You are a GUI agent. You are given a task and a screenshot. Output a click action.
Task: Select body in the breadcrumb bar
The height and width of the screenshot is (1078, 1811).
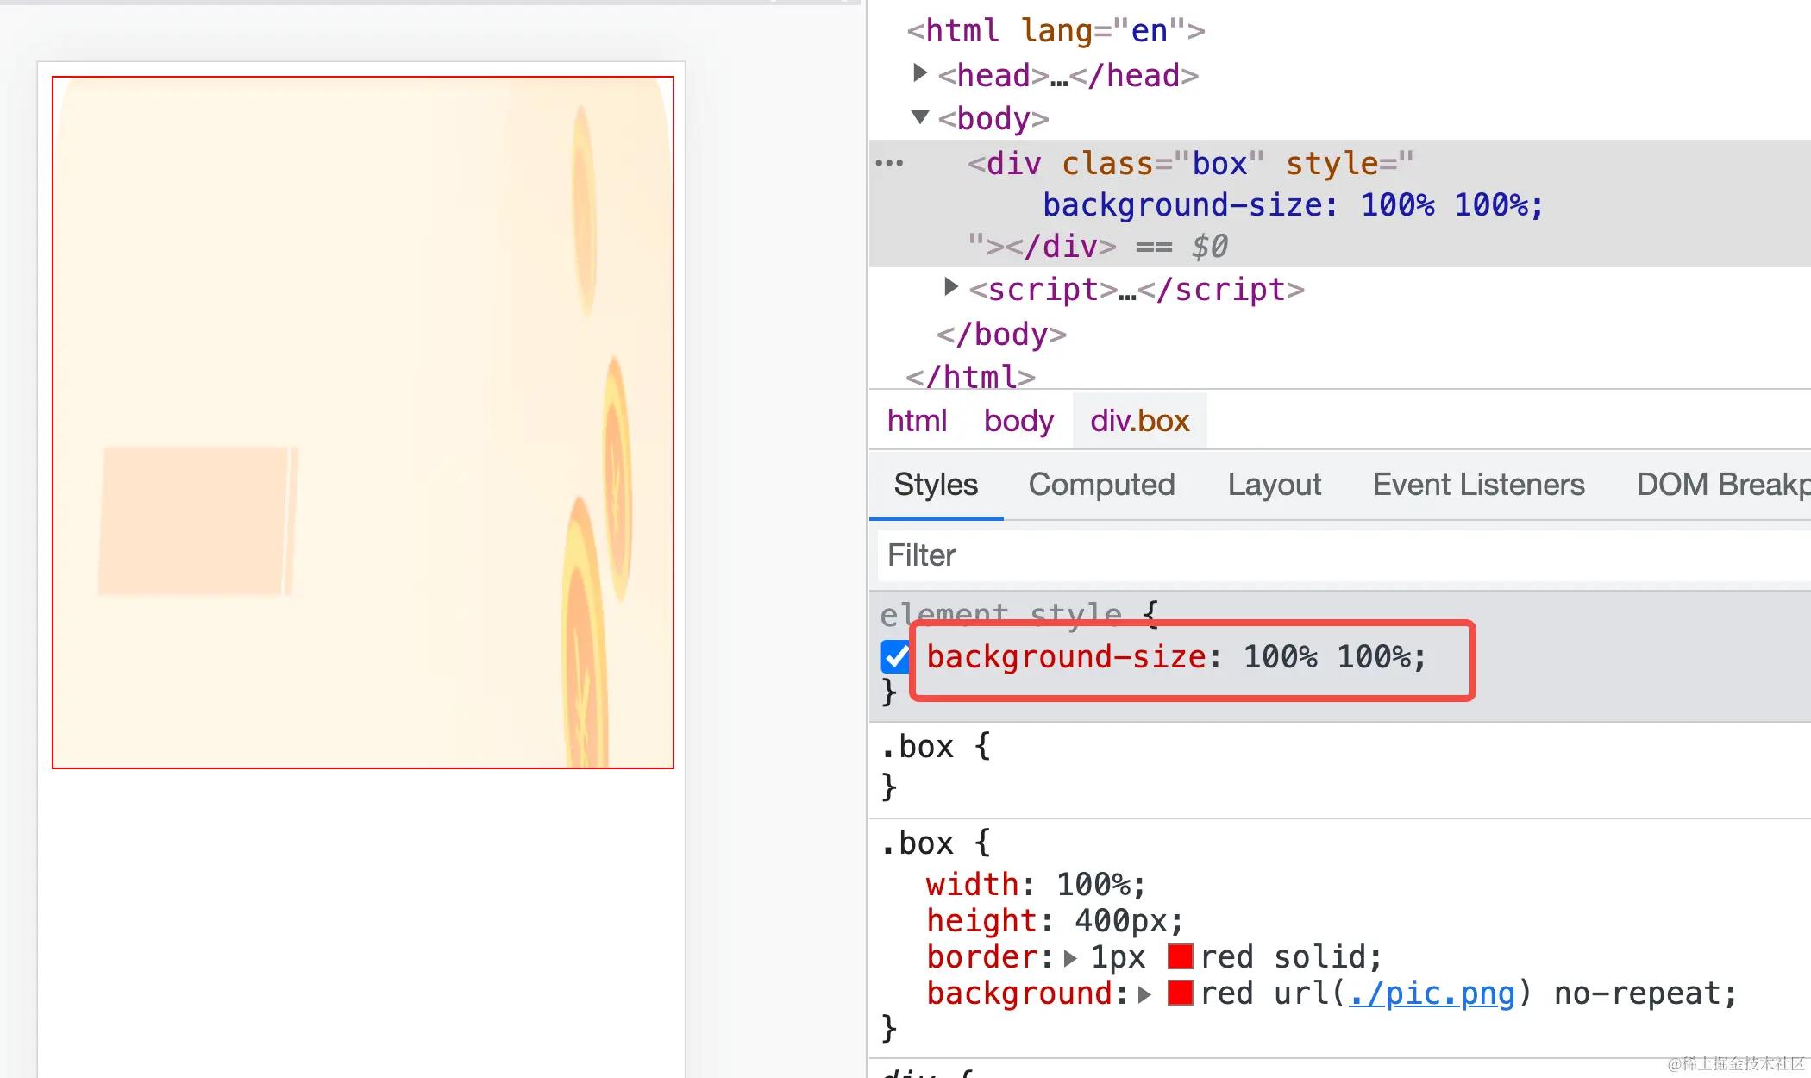(1018, 421)
